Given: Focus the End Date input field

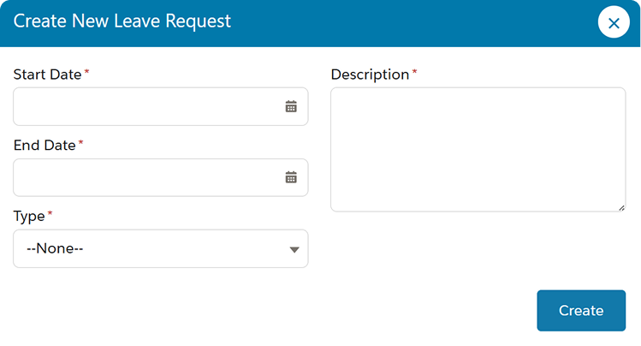Looking at the screenshot, I should coord(161,177).
